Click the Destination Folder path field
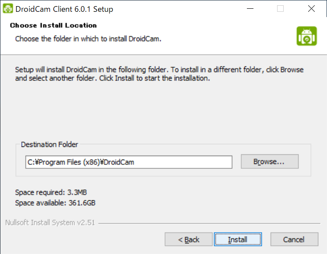 click(x=129, y=162)
